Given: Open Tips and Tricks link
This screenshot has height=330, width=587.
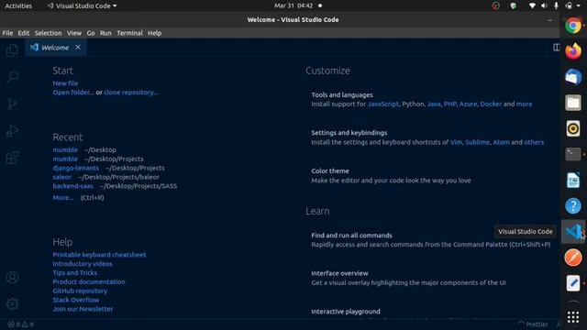Looking at the screenshot, I should 75,272.
